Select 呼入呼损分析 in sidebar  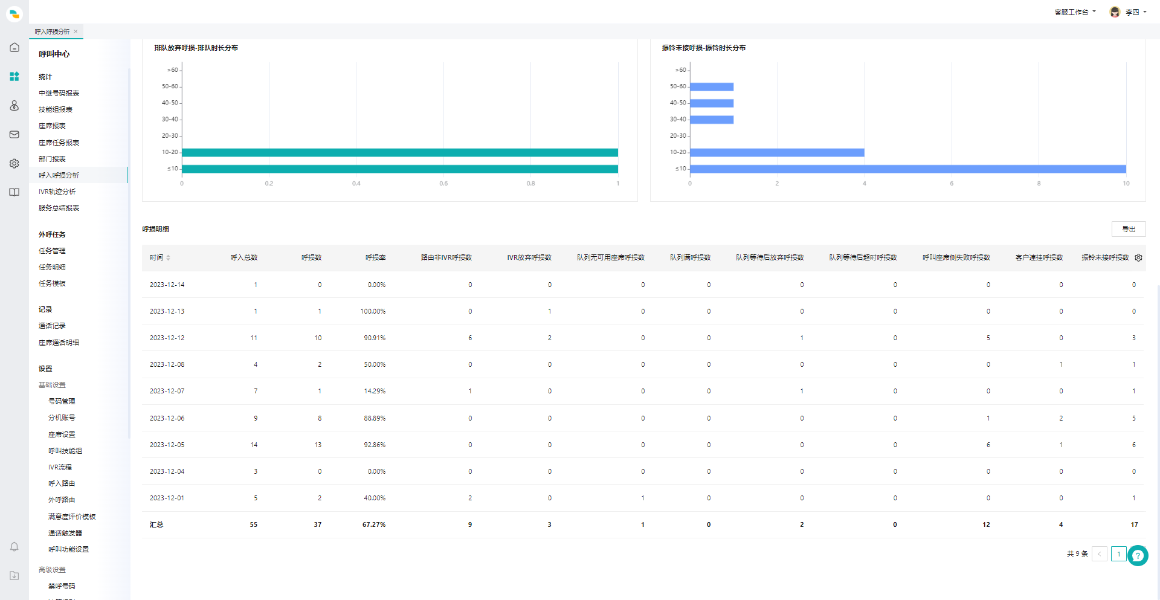click(x=59, y=175)
